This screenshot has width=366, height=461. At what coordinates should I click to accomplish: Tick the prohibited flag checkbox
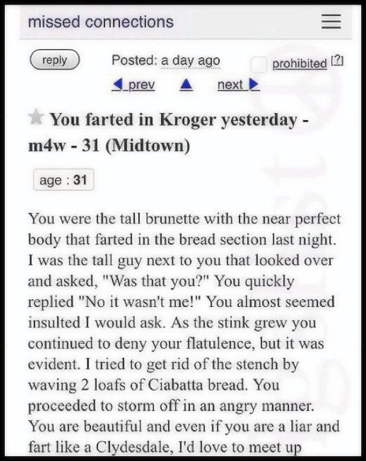tap(258, 65)
